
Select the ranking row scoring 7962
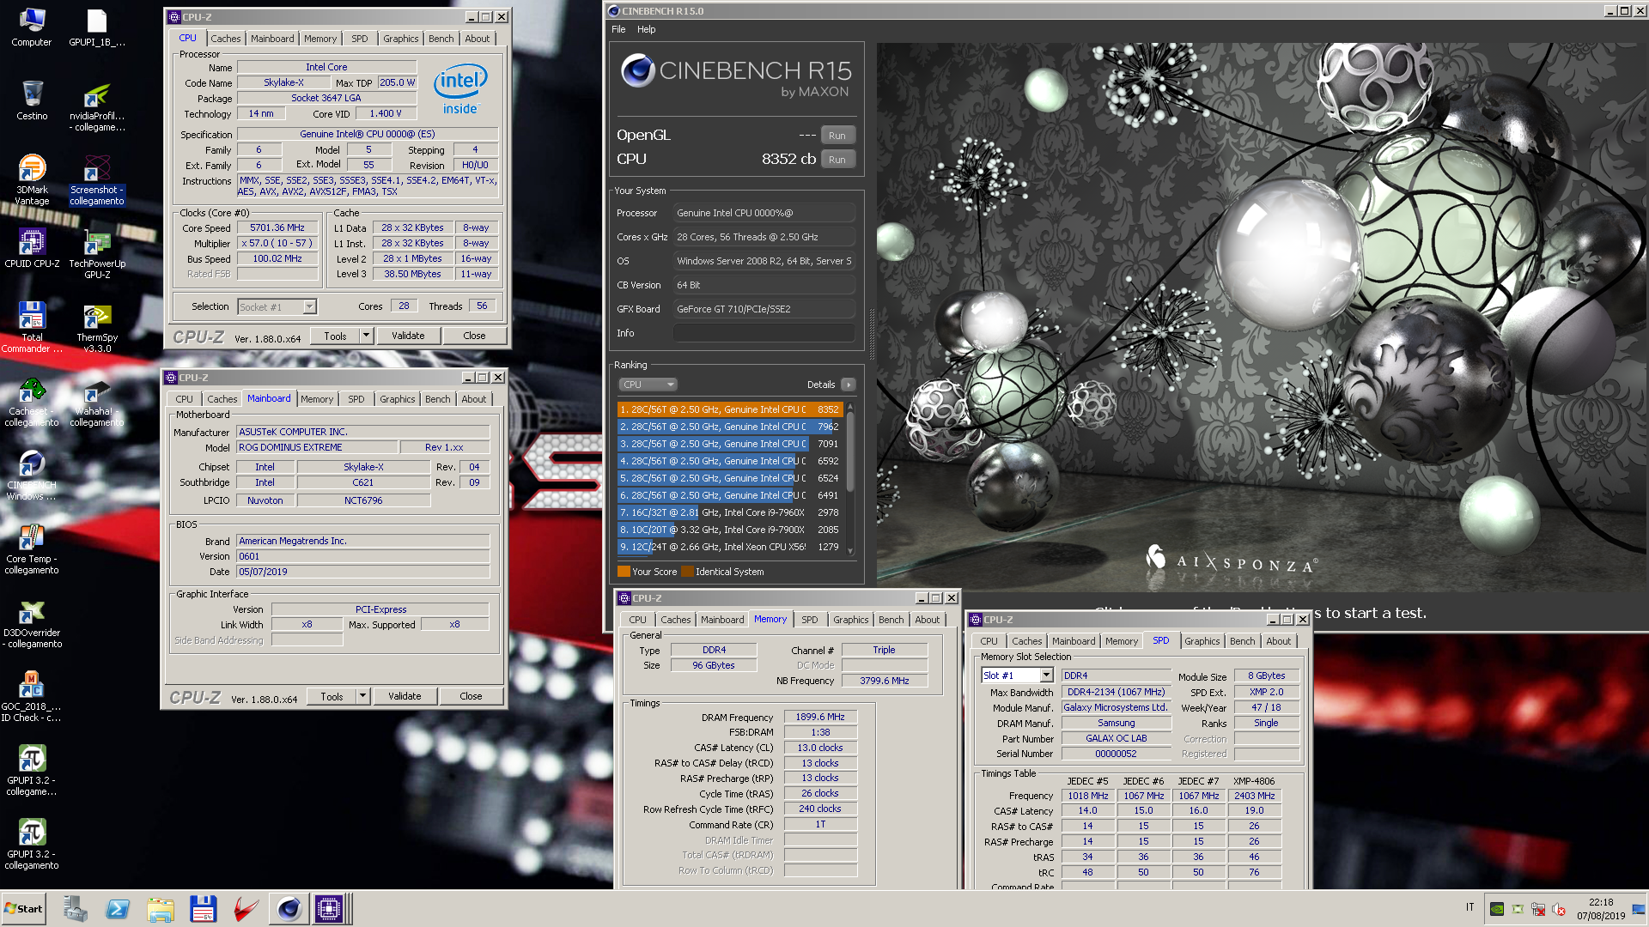(729, 427)
